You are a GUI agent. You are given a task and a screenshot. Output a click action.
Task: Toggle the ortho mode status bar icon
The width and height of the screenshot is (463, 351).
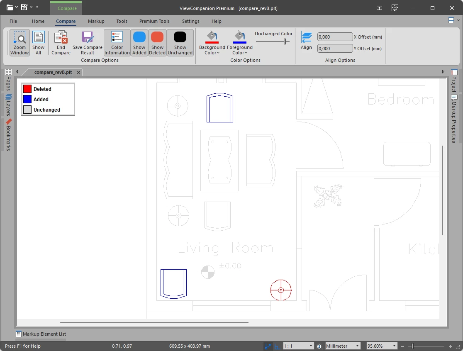[277, 346]
